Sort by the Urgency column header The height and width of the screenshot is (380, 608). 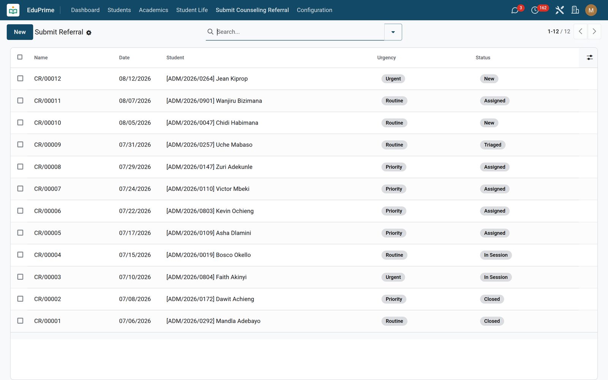click(x=386, y=58)
